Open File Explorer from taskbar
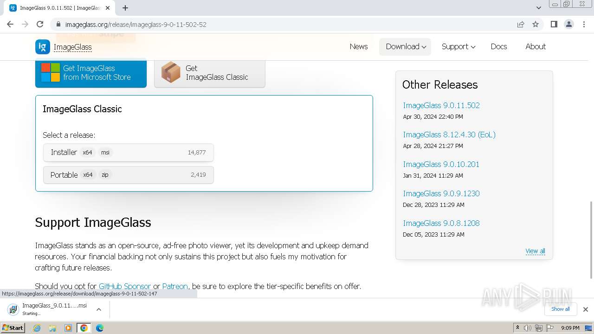Screen dimensions: 594x334 tap(52, 328)
